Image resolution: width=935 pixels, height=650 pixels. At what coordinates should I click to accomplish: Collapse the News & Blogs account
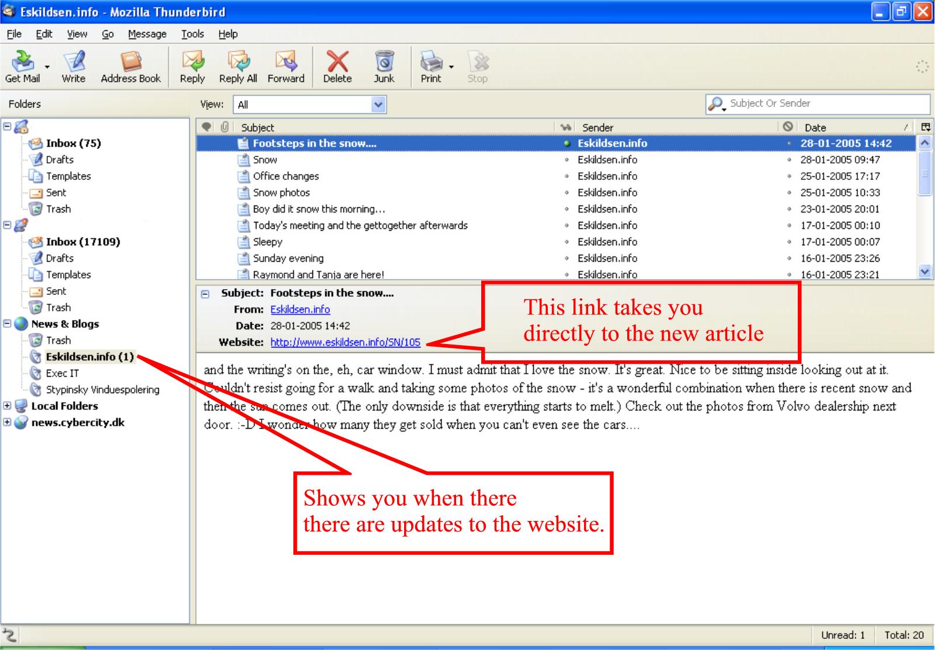[7, 323]
